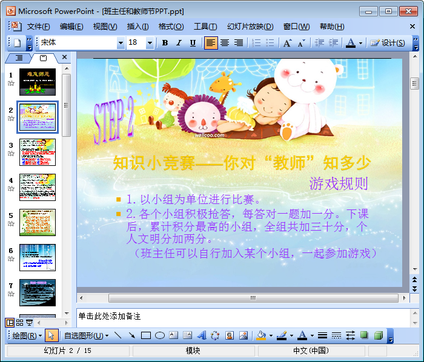Open font color dropdown in formatting toolbar
The height and width of the screenshot is (362, 424).
tap(360, 43)
